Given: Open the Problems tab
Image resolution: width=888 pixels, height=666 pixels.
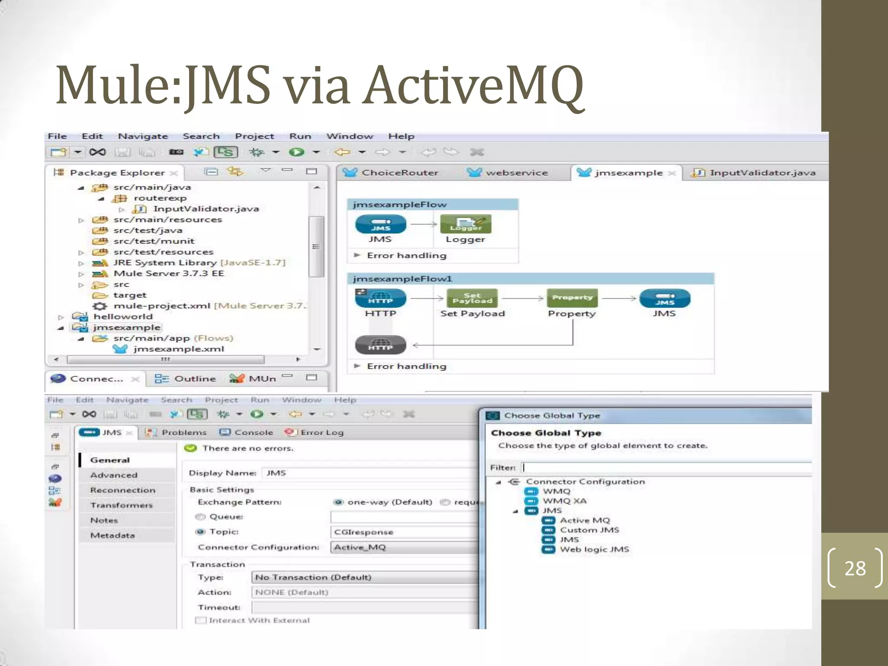Looking at the screenshot, I should [176, 432].
